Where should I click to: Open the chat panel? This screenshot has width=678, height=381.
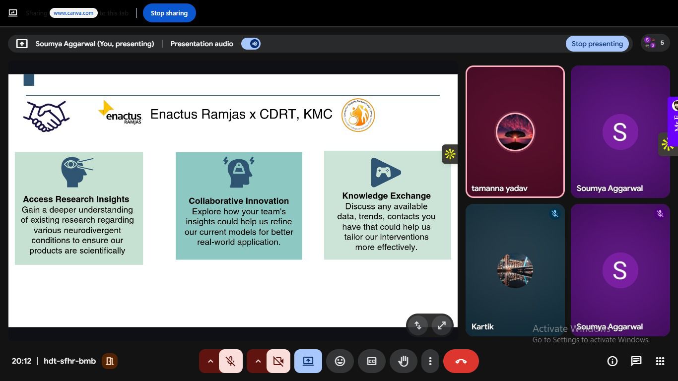click(x=636, y=361)
